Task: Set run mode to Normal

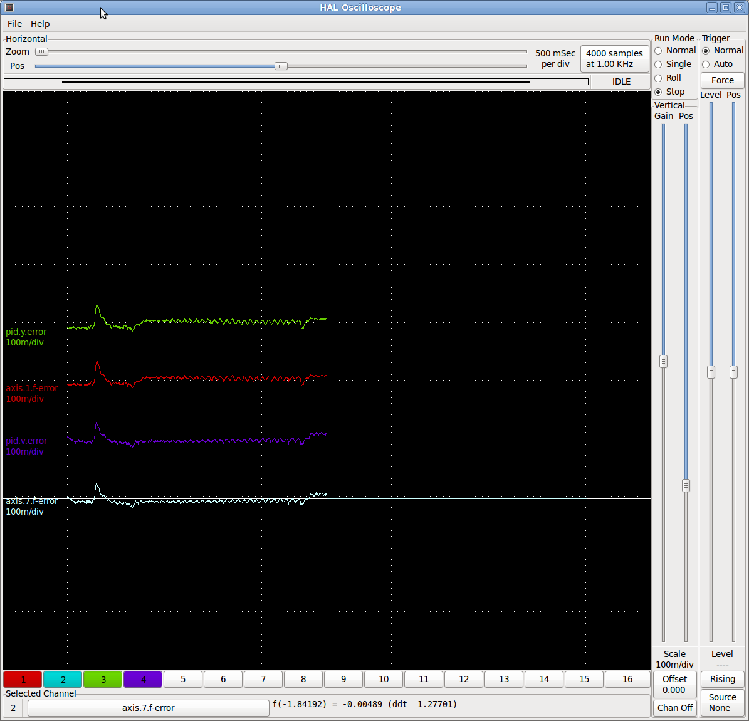Action: pyautogui.click(x=659, y=51)
